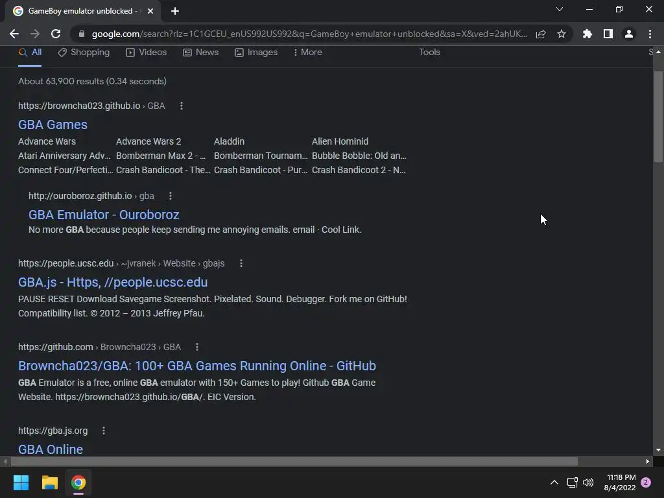Open the GBA Online result

(x=51, y=449)
